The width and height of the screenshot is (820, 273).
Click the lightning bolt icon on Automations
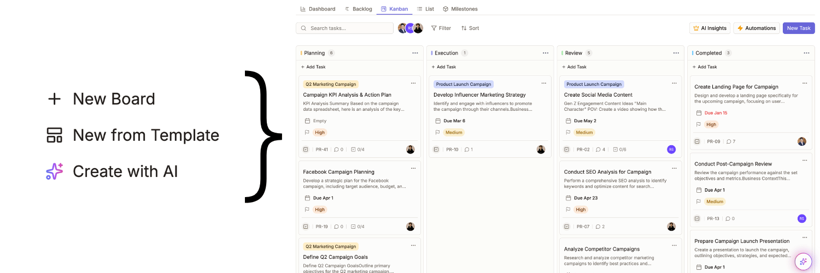click(740, 28)
